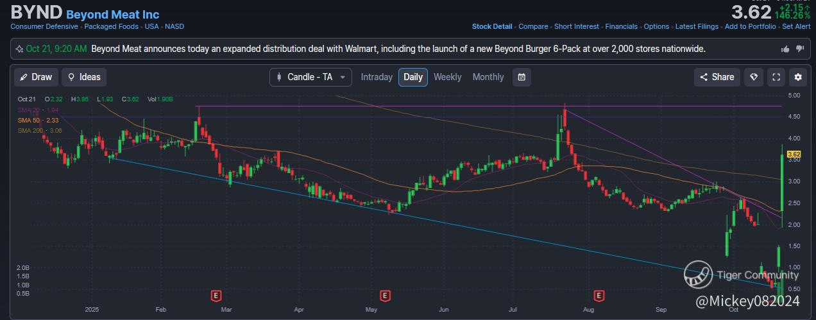Open the Draw tools

(x=36, y=77)
